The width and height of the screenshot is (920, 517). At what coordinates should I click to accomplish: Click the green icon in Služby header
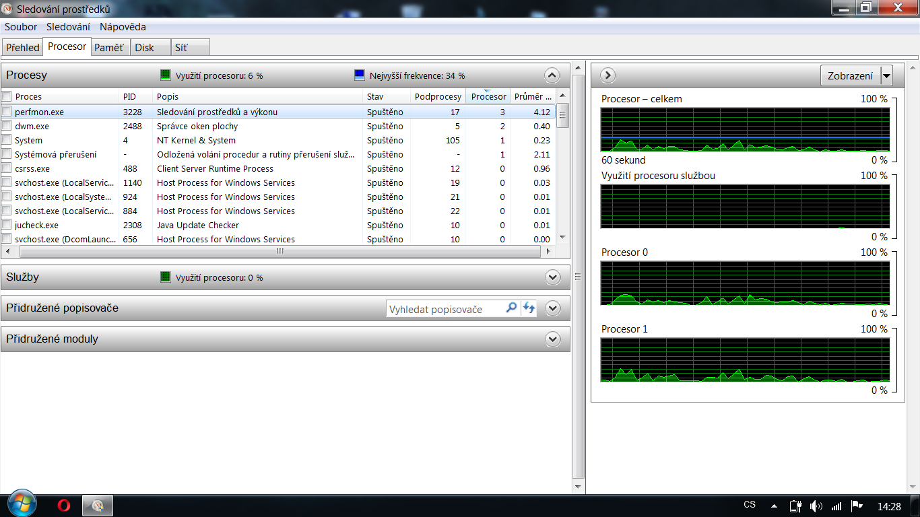[166, 277]
